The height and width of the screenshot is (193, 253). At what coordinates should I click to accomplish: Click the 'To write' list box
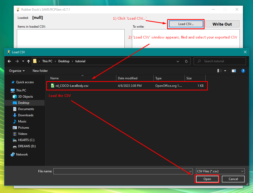tap(186, 38)
